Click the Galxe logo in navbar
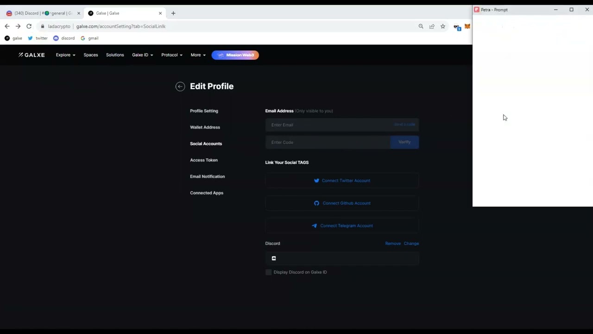 pos(32,55)
